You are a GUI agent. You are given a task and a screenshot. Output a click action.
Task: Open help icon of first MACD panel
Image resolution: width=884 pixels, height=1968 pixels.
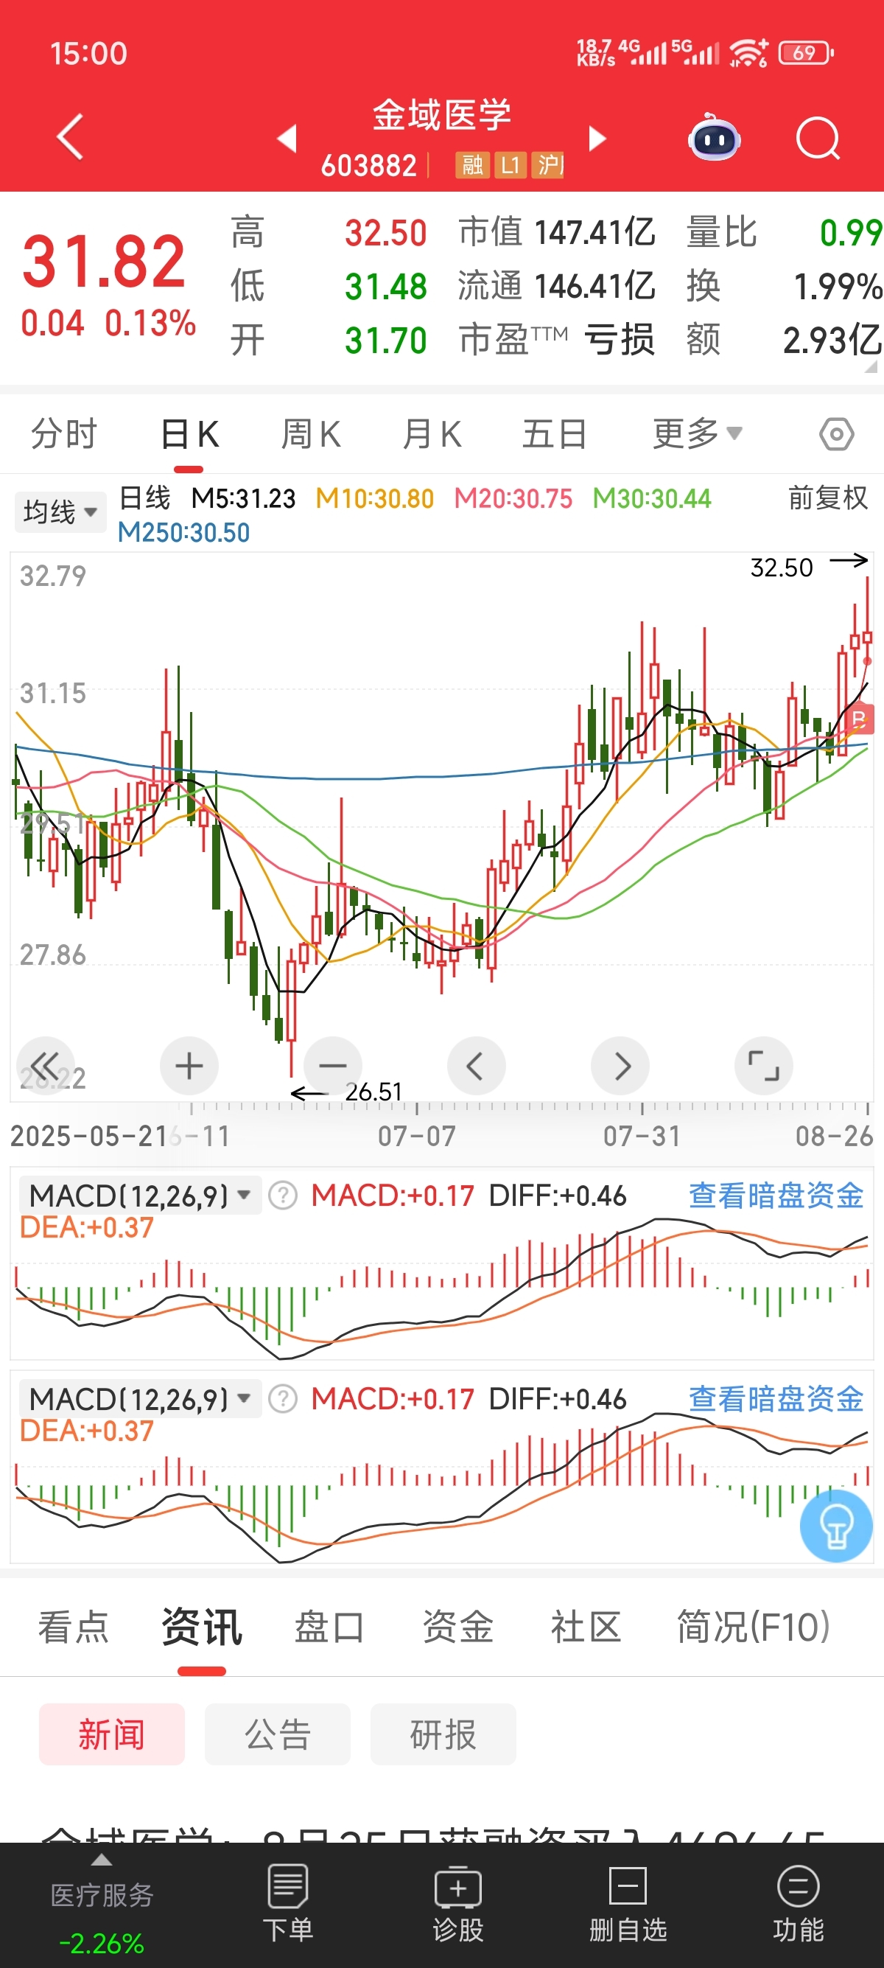point(283,1195)
